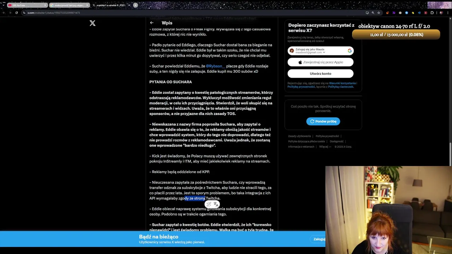Click the highlighted text 'dy ze strony'

point(195,198)
